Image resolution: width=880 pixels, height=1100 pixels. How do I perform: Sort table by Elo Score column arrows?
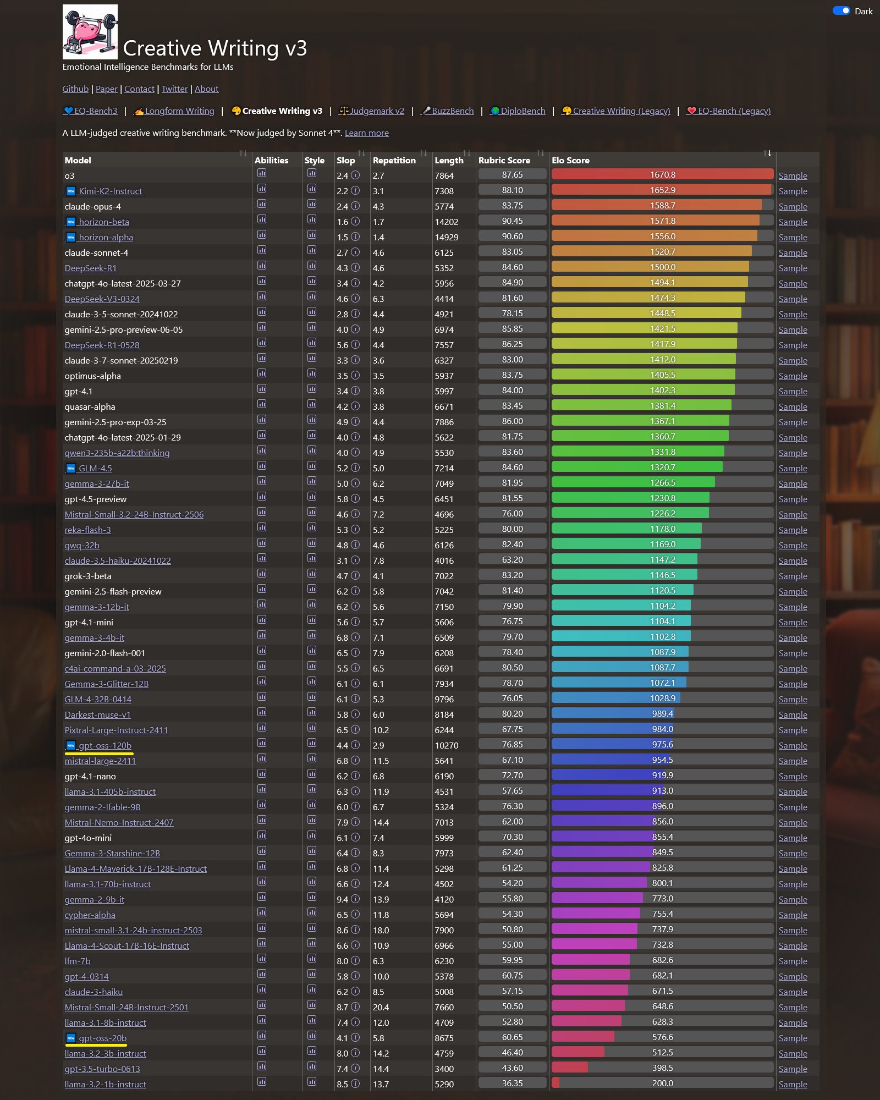pyautogui.click(x=767, y=153)
